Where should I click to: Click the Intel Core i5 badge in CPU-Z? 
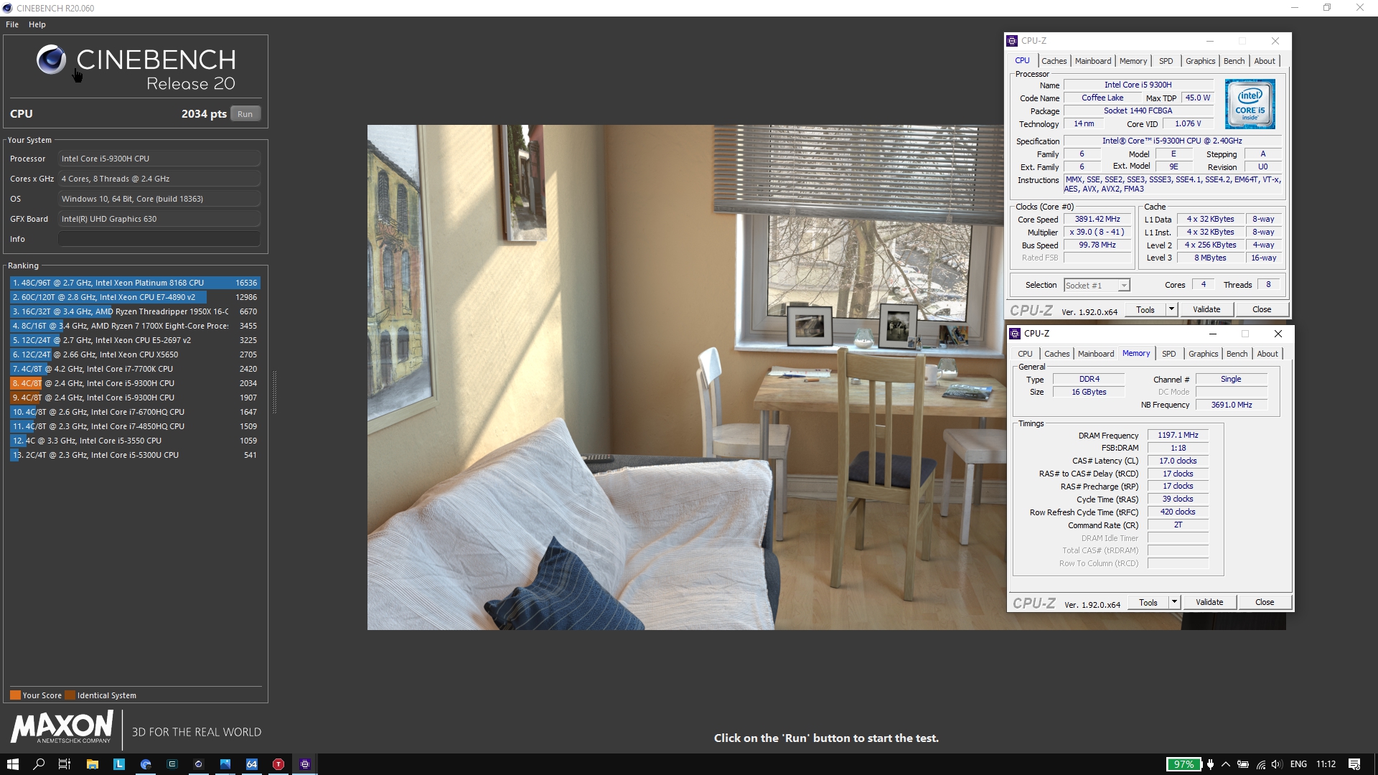pos(1250,105)
